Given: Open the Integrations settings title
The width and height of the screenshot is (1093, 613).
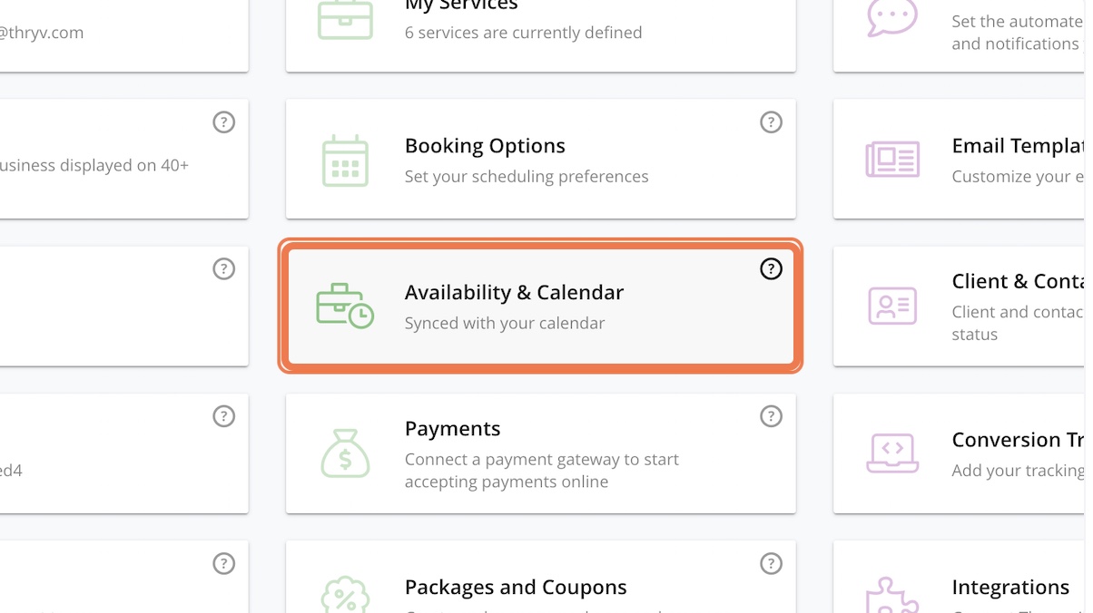Looking at the screenshot, I should click(x=1010, y=588).
